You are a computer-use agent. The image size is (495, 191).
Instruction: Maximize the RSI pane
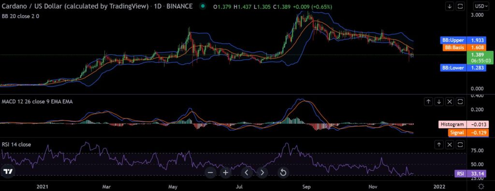pyautogui.click(x=461, y=145)
